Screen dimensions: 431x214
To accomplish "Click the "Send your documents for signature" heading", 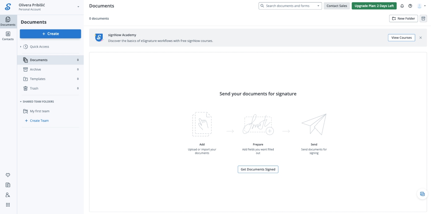I will pyautogui.click(x=258, y=94).
